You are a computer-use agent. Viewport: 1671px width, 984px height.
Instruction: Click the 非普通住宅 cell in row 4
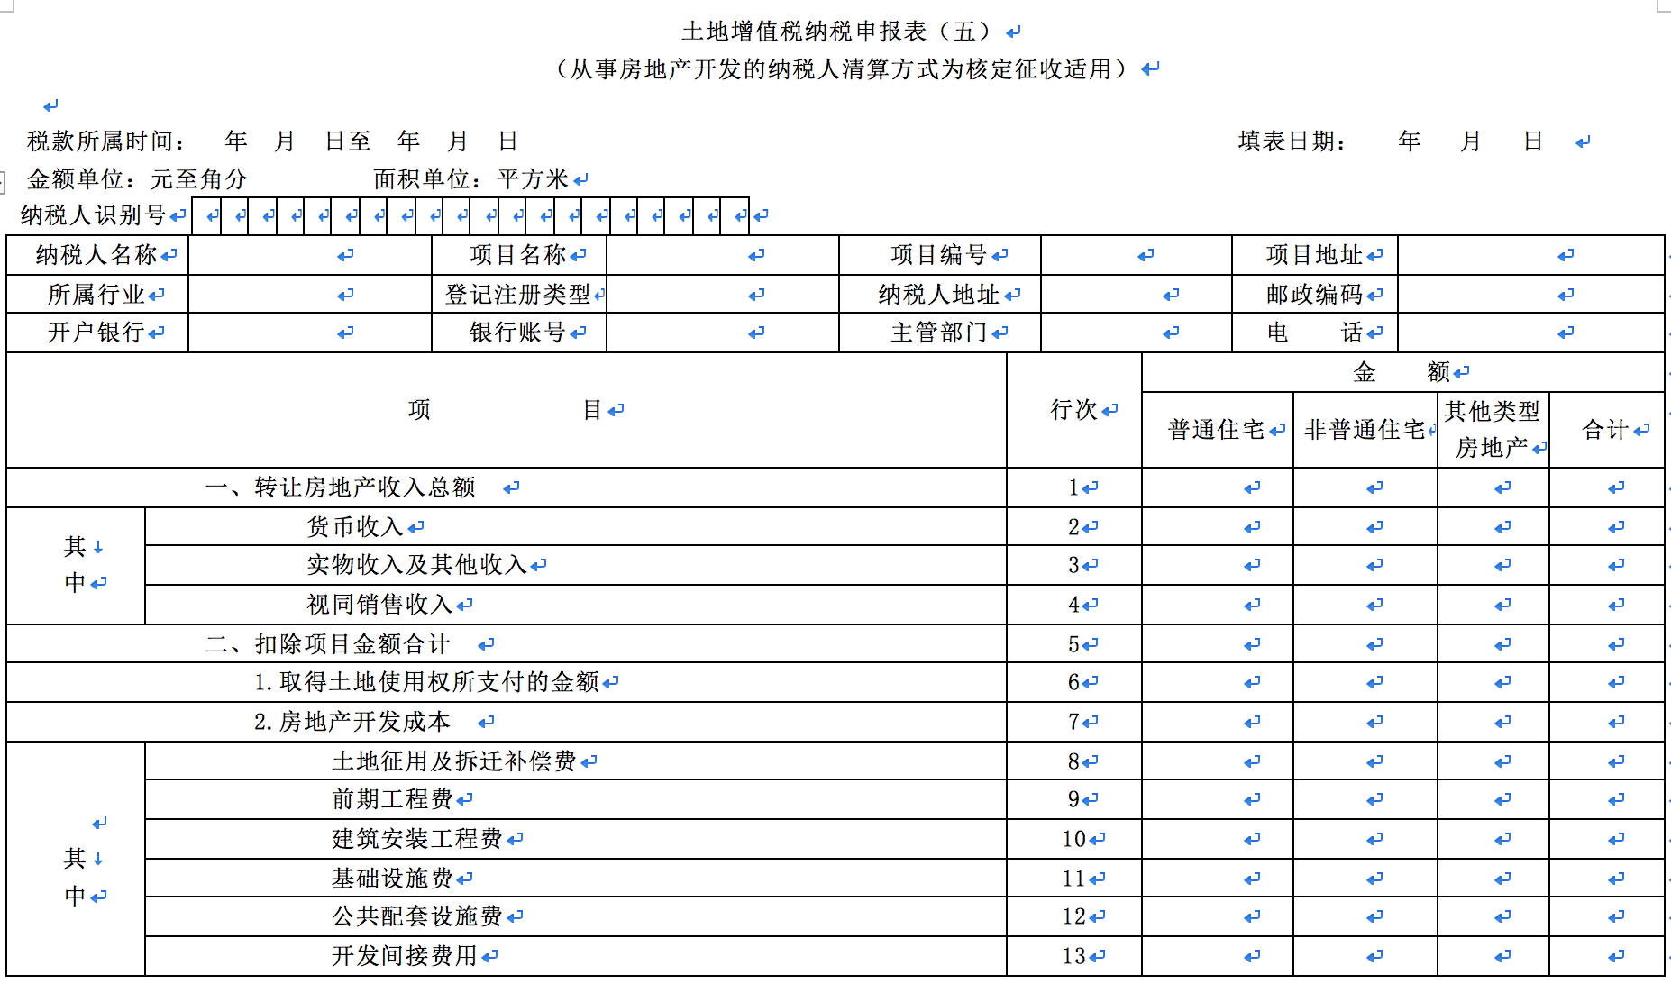pyautogui.click(x=1365, y=605)
